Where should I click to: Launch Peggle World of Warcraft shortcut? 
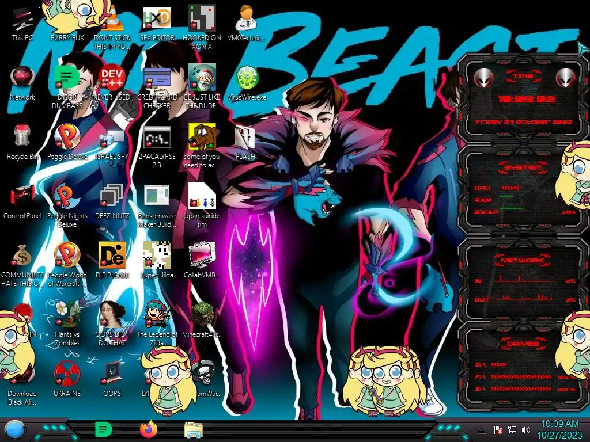[x=67, y=265]
